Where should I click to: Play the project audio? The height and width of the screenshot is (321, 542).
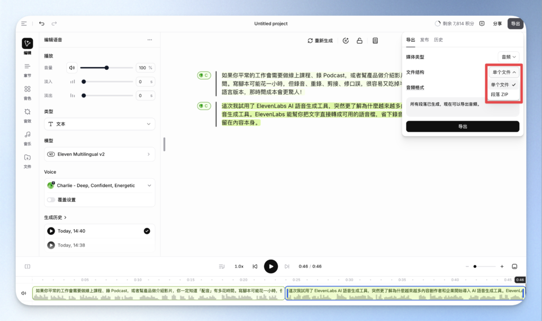271,267
